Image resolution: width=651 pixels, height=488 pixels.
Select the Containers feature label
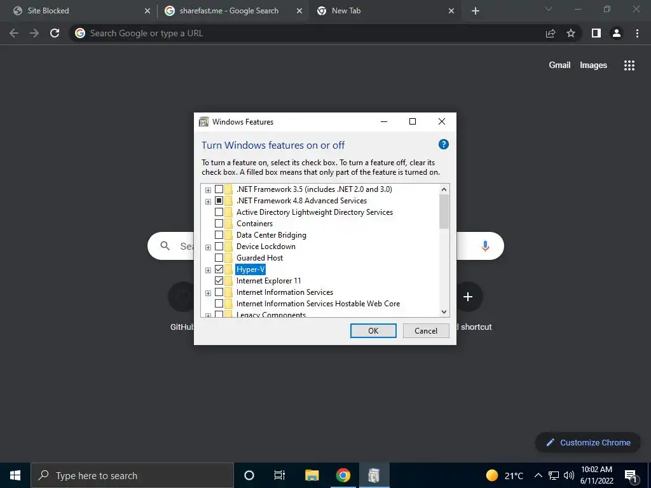click(254, 224)
